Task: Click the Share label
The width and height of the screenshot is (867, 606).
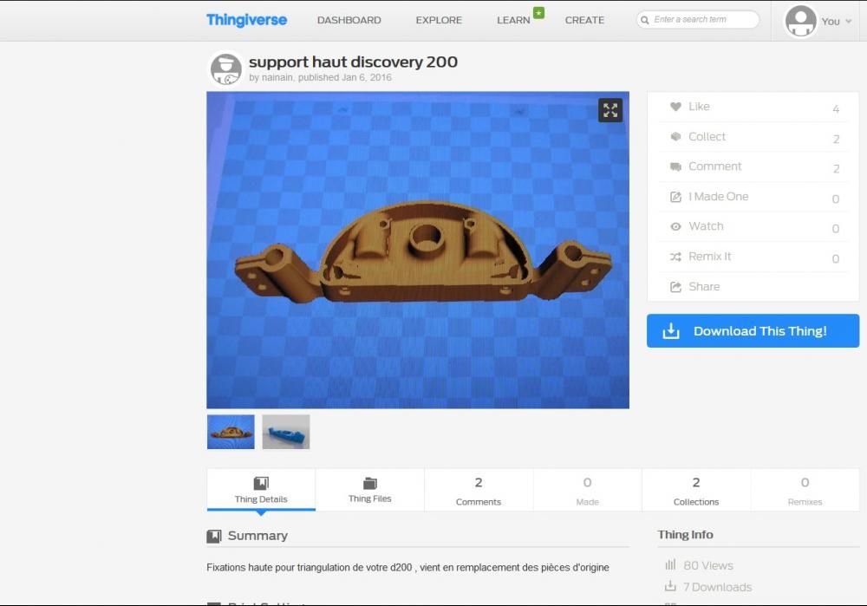Action: (704, 286)
